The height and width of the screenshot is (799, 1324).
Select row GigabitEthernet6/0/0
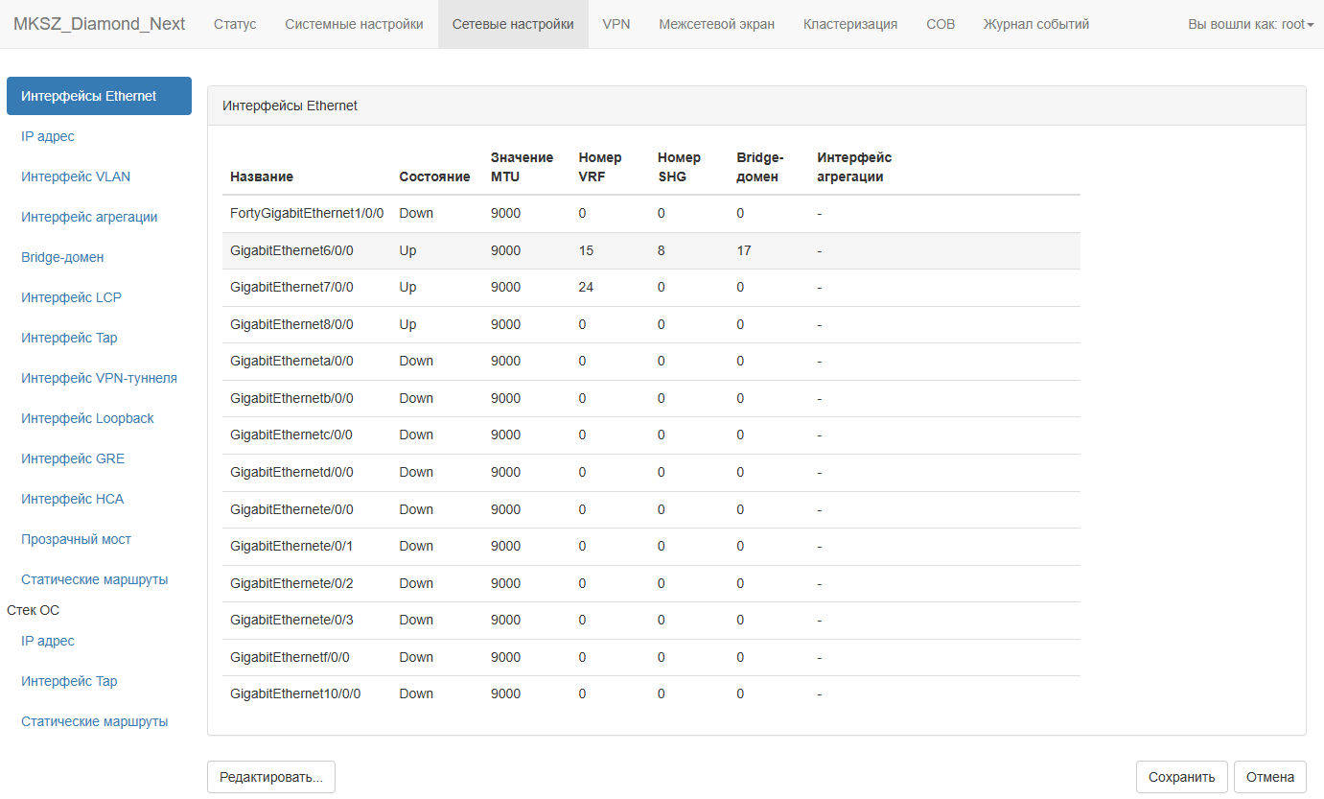click(x=651, y=250)
